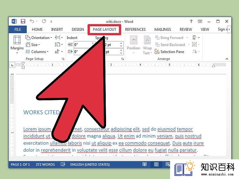Redo the last action

[44, 21]
